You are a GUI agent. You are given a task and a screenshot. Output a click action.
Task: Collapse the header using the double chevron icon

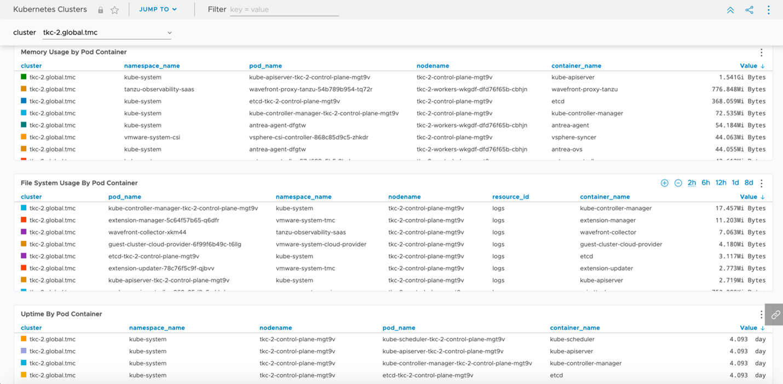pyautogui.click(x=730, y=10)
